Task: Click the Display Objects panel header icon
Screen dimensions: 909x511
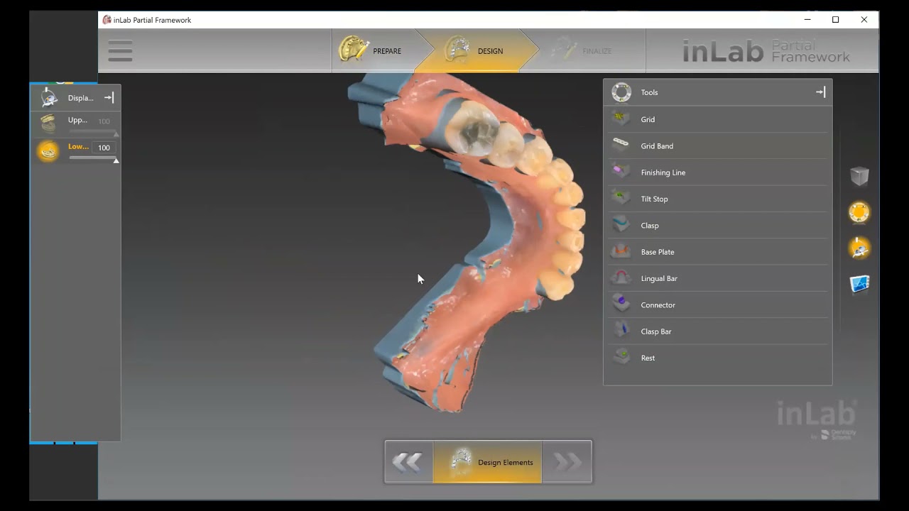Action: 49,98
